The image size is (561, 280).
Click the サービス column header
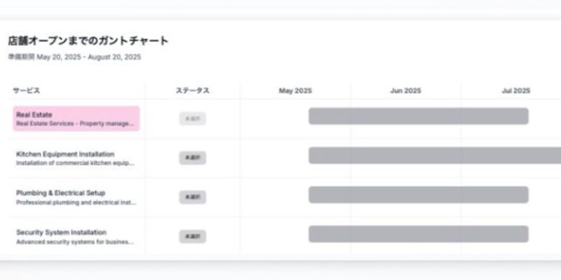[x=26, y=90]
